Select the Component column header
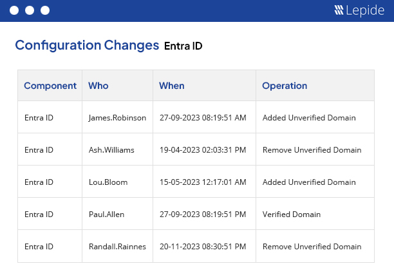This screenshot has height=277, width=394. 50,86
